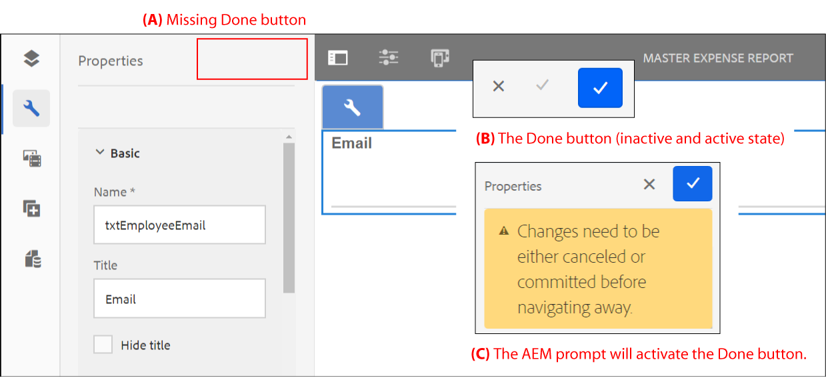The width and height of the screenshot is (826, 380).
Task: Click the Title field containing Email
Action: tap(179, 299)
